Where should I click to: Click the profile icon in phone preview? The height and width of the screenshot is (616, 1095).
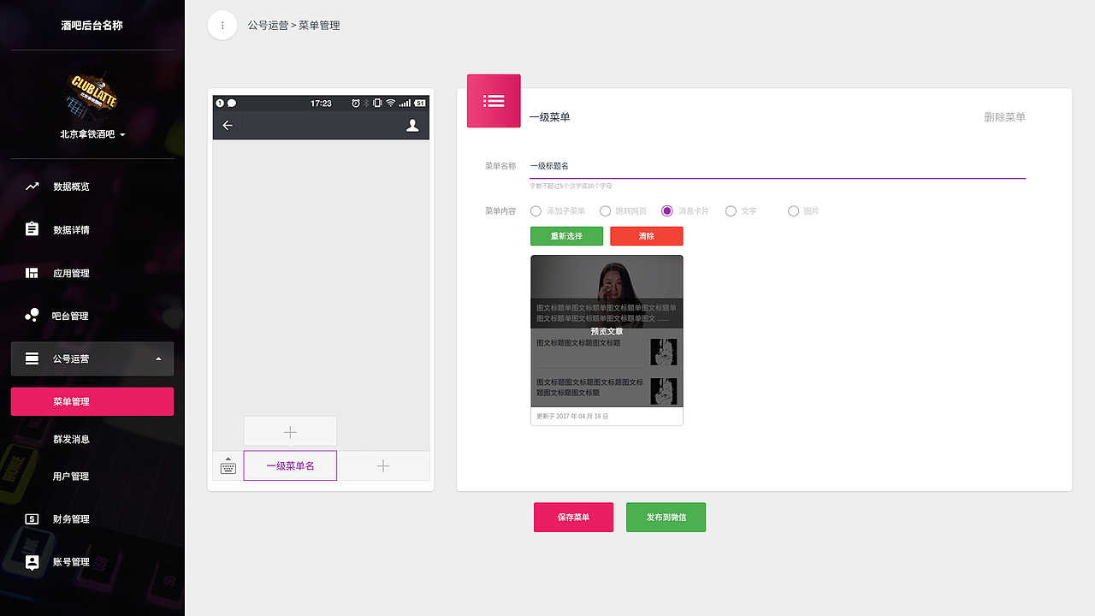point(412,125)
